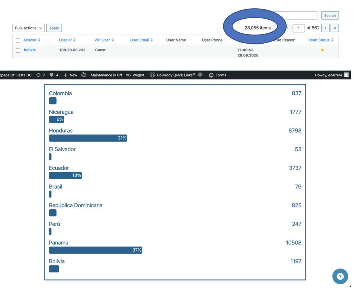The image size is (354, 291).
Task: Open the Weglot admin bar item
Action: 135,75
